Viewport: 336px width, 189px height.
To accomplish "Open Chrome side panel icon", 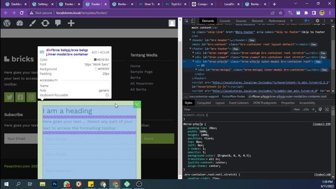I will pos(314,13).
